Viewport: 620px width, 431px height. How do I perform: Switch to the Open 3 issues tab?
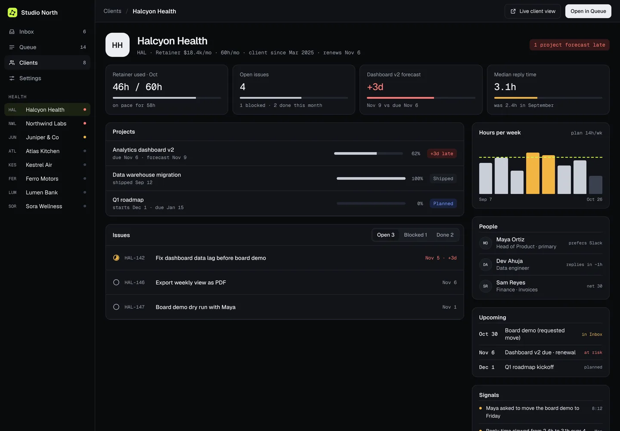pyautogui.click(x=386, y=235)
